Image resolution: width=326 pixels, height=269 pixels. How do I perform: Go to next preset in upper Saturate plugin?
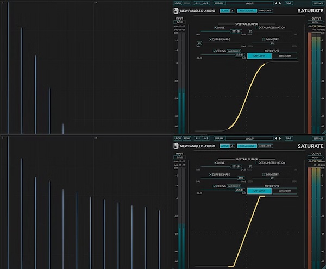point(280,3)
